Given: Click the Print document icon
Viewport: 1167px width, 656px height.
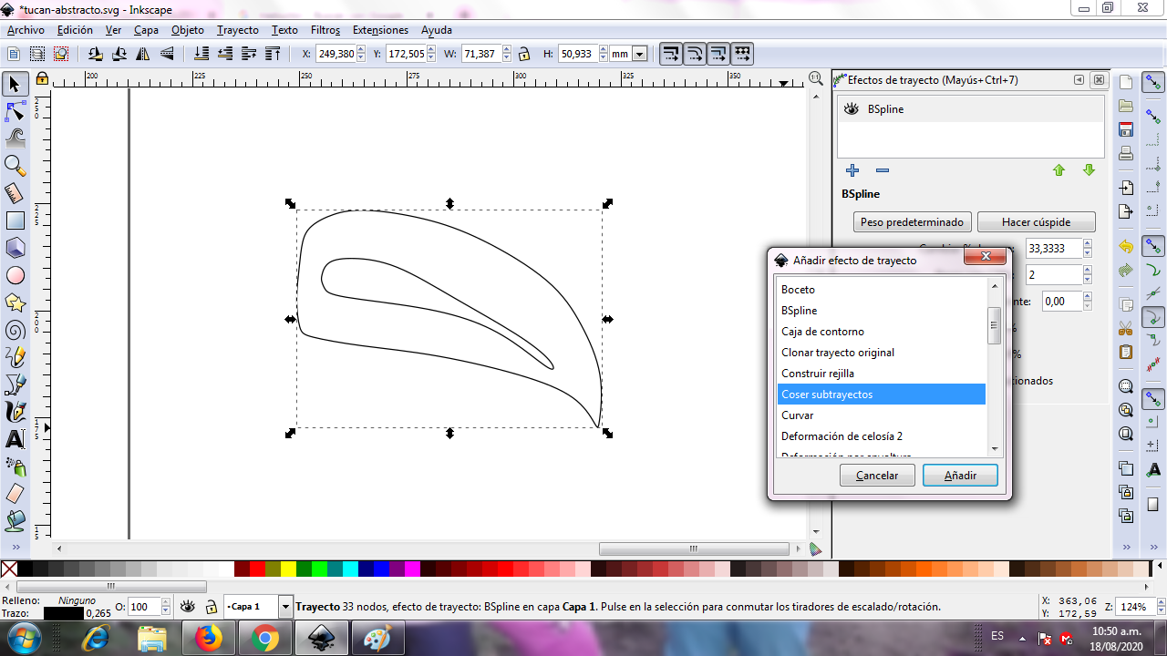Looking at the screenshot, I should [x=1126, y=153].
